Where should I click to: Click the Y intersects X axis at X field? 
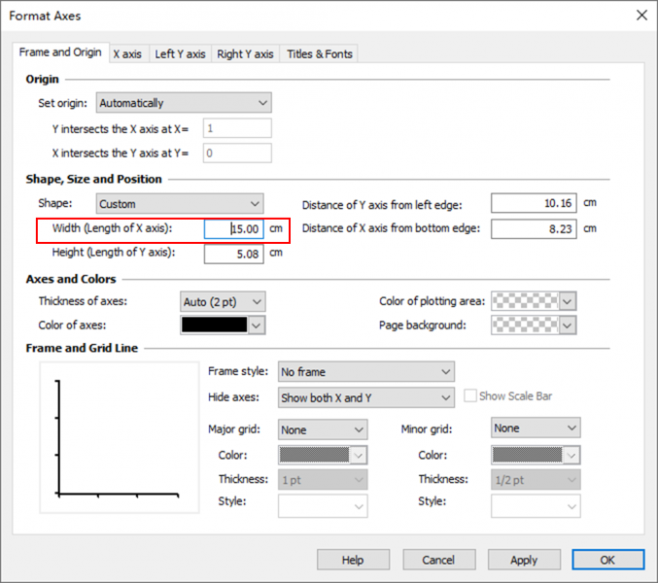click(x=237, y=128)
